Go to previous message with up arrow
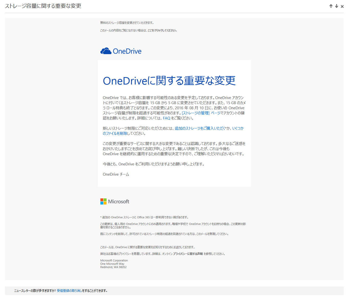 tap(331, 6)
